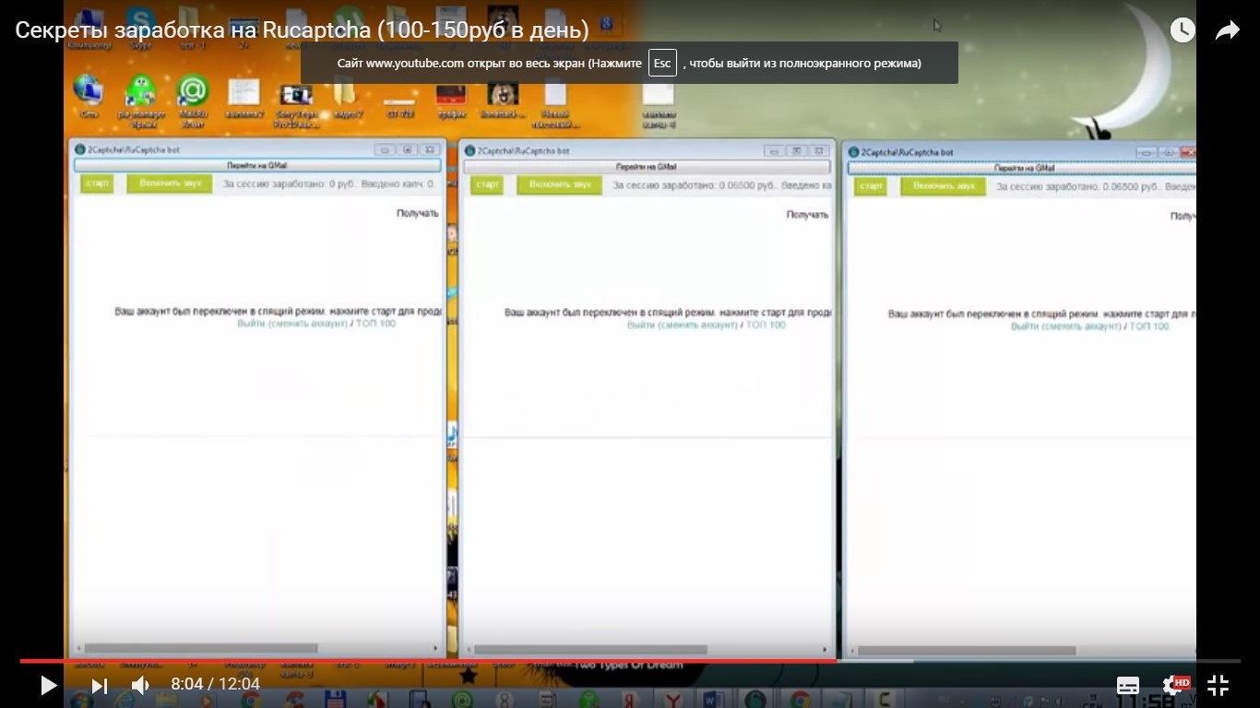Click the horizontal scrollbar of the left window
The height and width of the screenshot is (708, 1260).
[x=257, y=648]
